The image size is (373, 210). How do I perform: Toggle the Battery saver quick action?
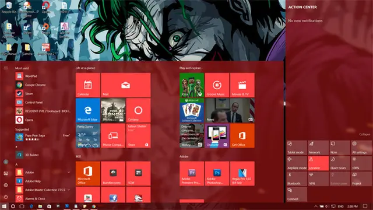click(340, 178)
